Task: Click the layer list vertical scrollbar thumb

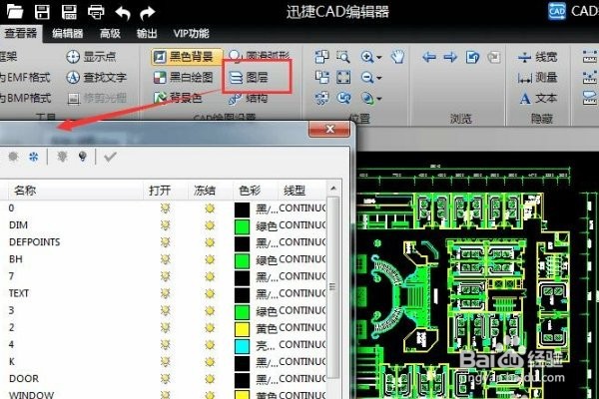Action: point(333,287)
